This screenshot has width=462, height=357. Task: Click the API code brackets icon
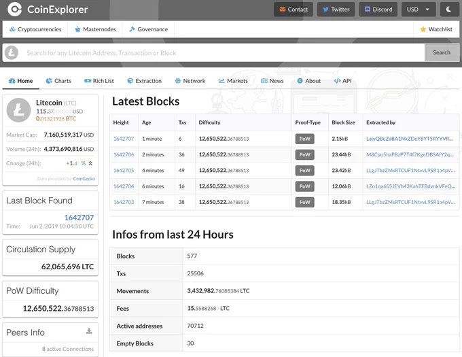[x=337, y=81]
